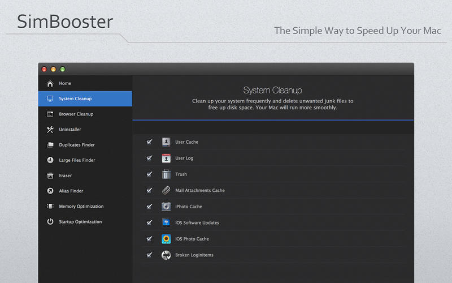Click the Broken LoginItems aperture icon
This screenshot has height=283, width=452.
(166, 255)
